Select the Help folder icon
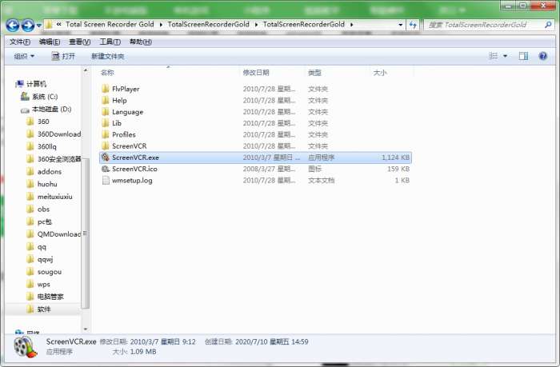560x367 pixels. 106,100
